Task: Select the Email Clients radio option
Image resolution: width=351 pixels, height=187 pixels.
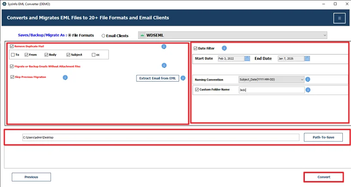Action: point(103,36)
